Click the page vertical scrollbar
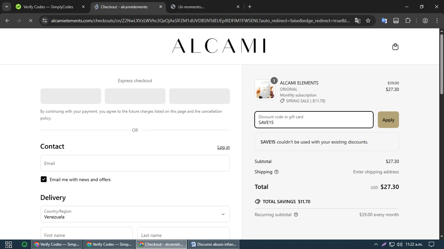 [442, 64]
